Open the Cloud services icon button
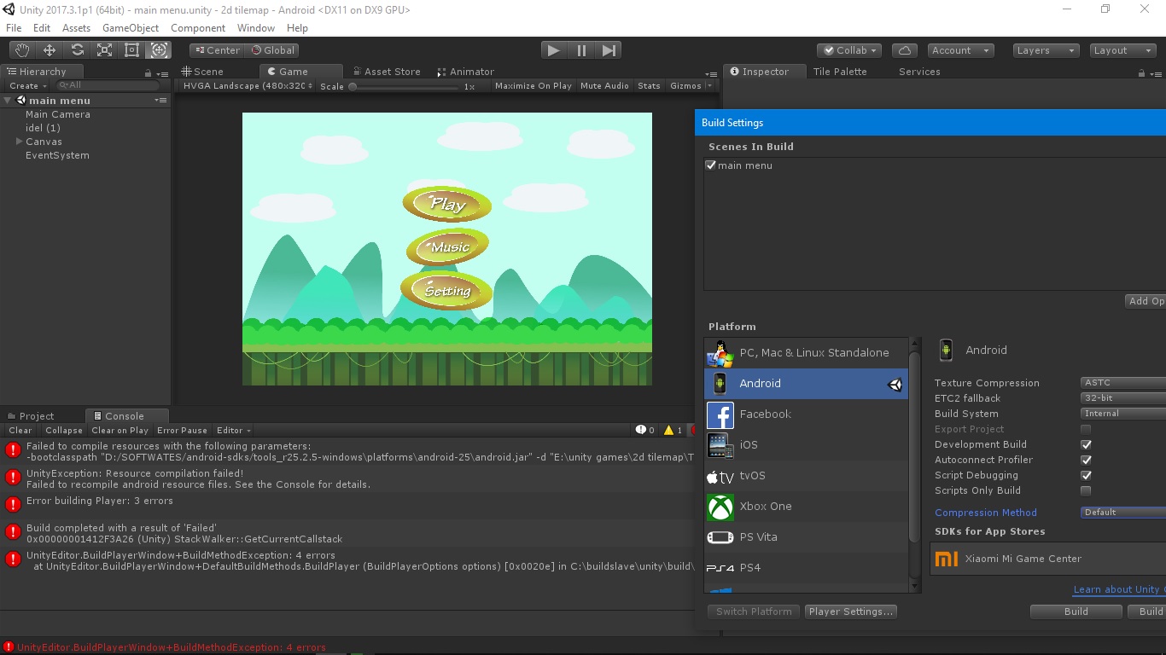The height and width of the screenshot is (655, 1166). 905,50
